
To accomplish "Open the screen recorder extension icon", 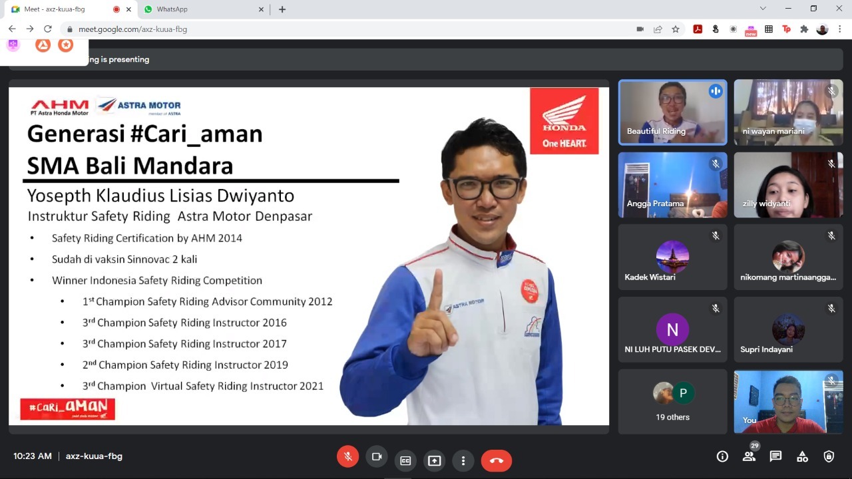I will (x=734, y=29).
